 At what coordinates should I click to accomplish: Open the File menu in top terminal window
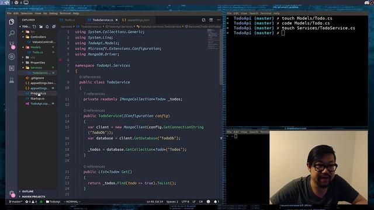coord(229,13)
